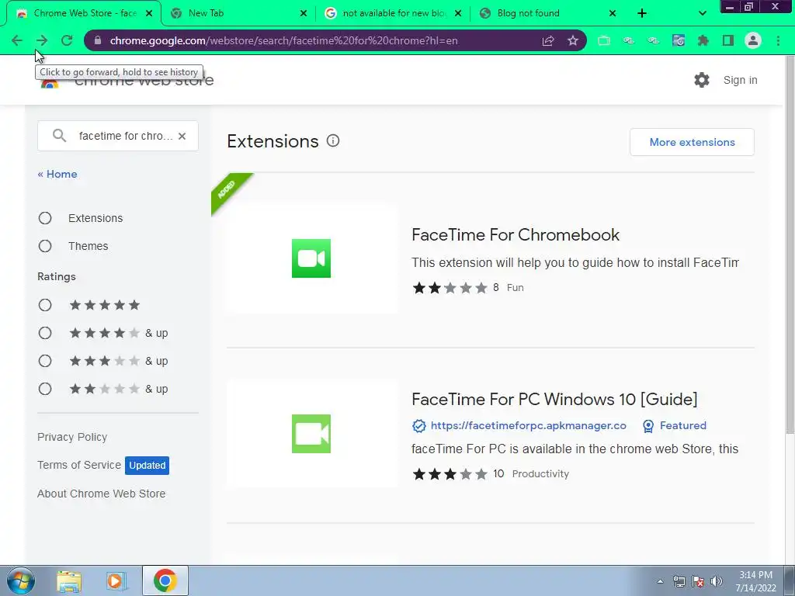Click the Fun category label
This screenshot has height=596, width=795.
pos(516,288)
